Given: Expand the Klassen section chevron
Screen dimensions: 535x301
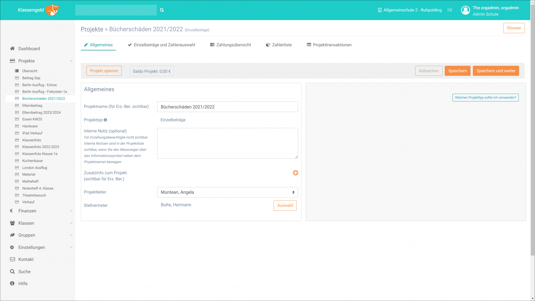Looking at the screenshot, I should [71, 223].
